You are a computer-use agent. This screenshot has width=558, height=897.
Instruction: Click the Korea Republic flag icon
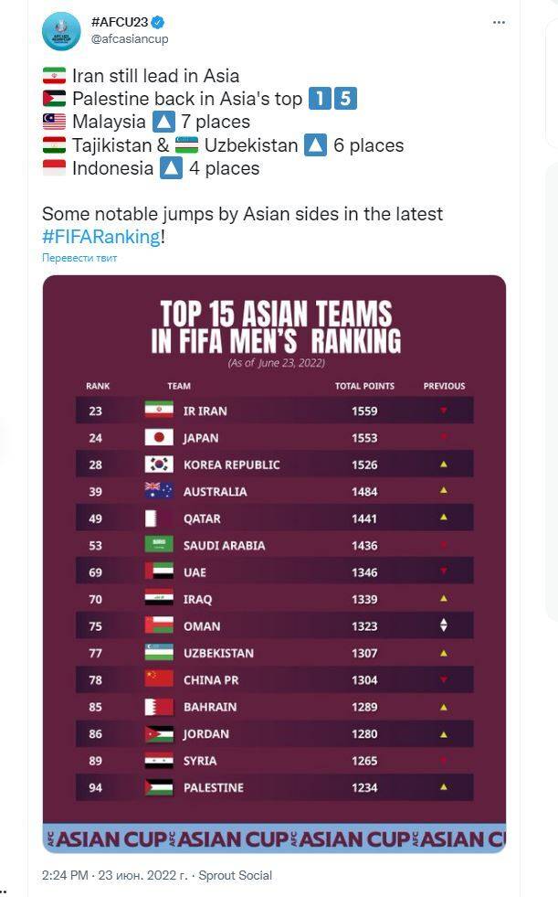159,465
